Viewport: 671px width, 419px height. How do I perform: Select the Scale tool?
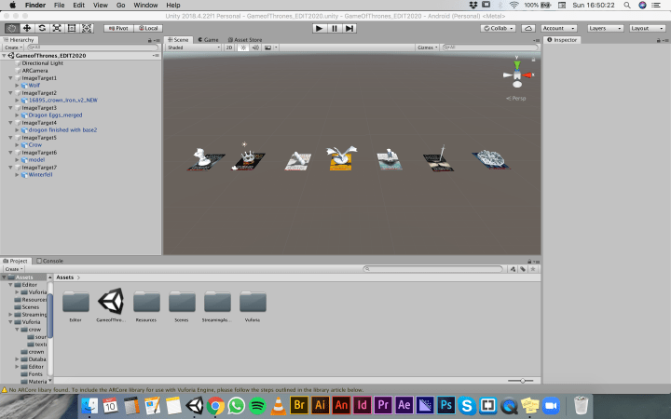pos(57,28)
